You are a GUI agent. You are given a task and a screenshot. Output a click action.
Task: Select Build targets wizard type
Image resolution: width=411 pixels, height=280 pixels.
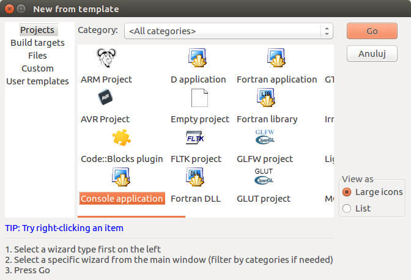[x=37, y=43]
